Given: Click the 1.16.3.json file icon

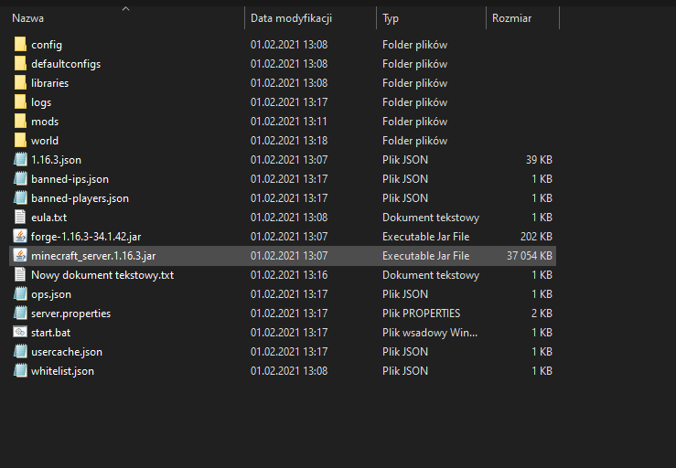Looking at the screenshot, I should [20, 160].
